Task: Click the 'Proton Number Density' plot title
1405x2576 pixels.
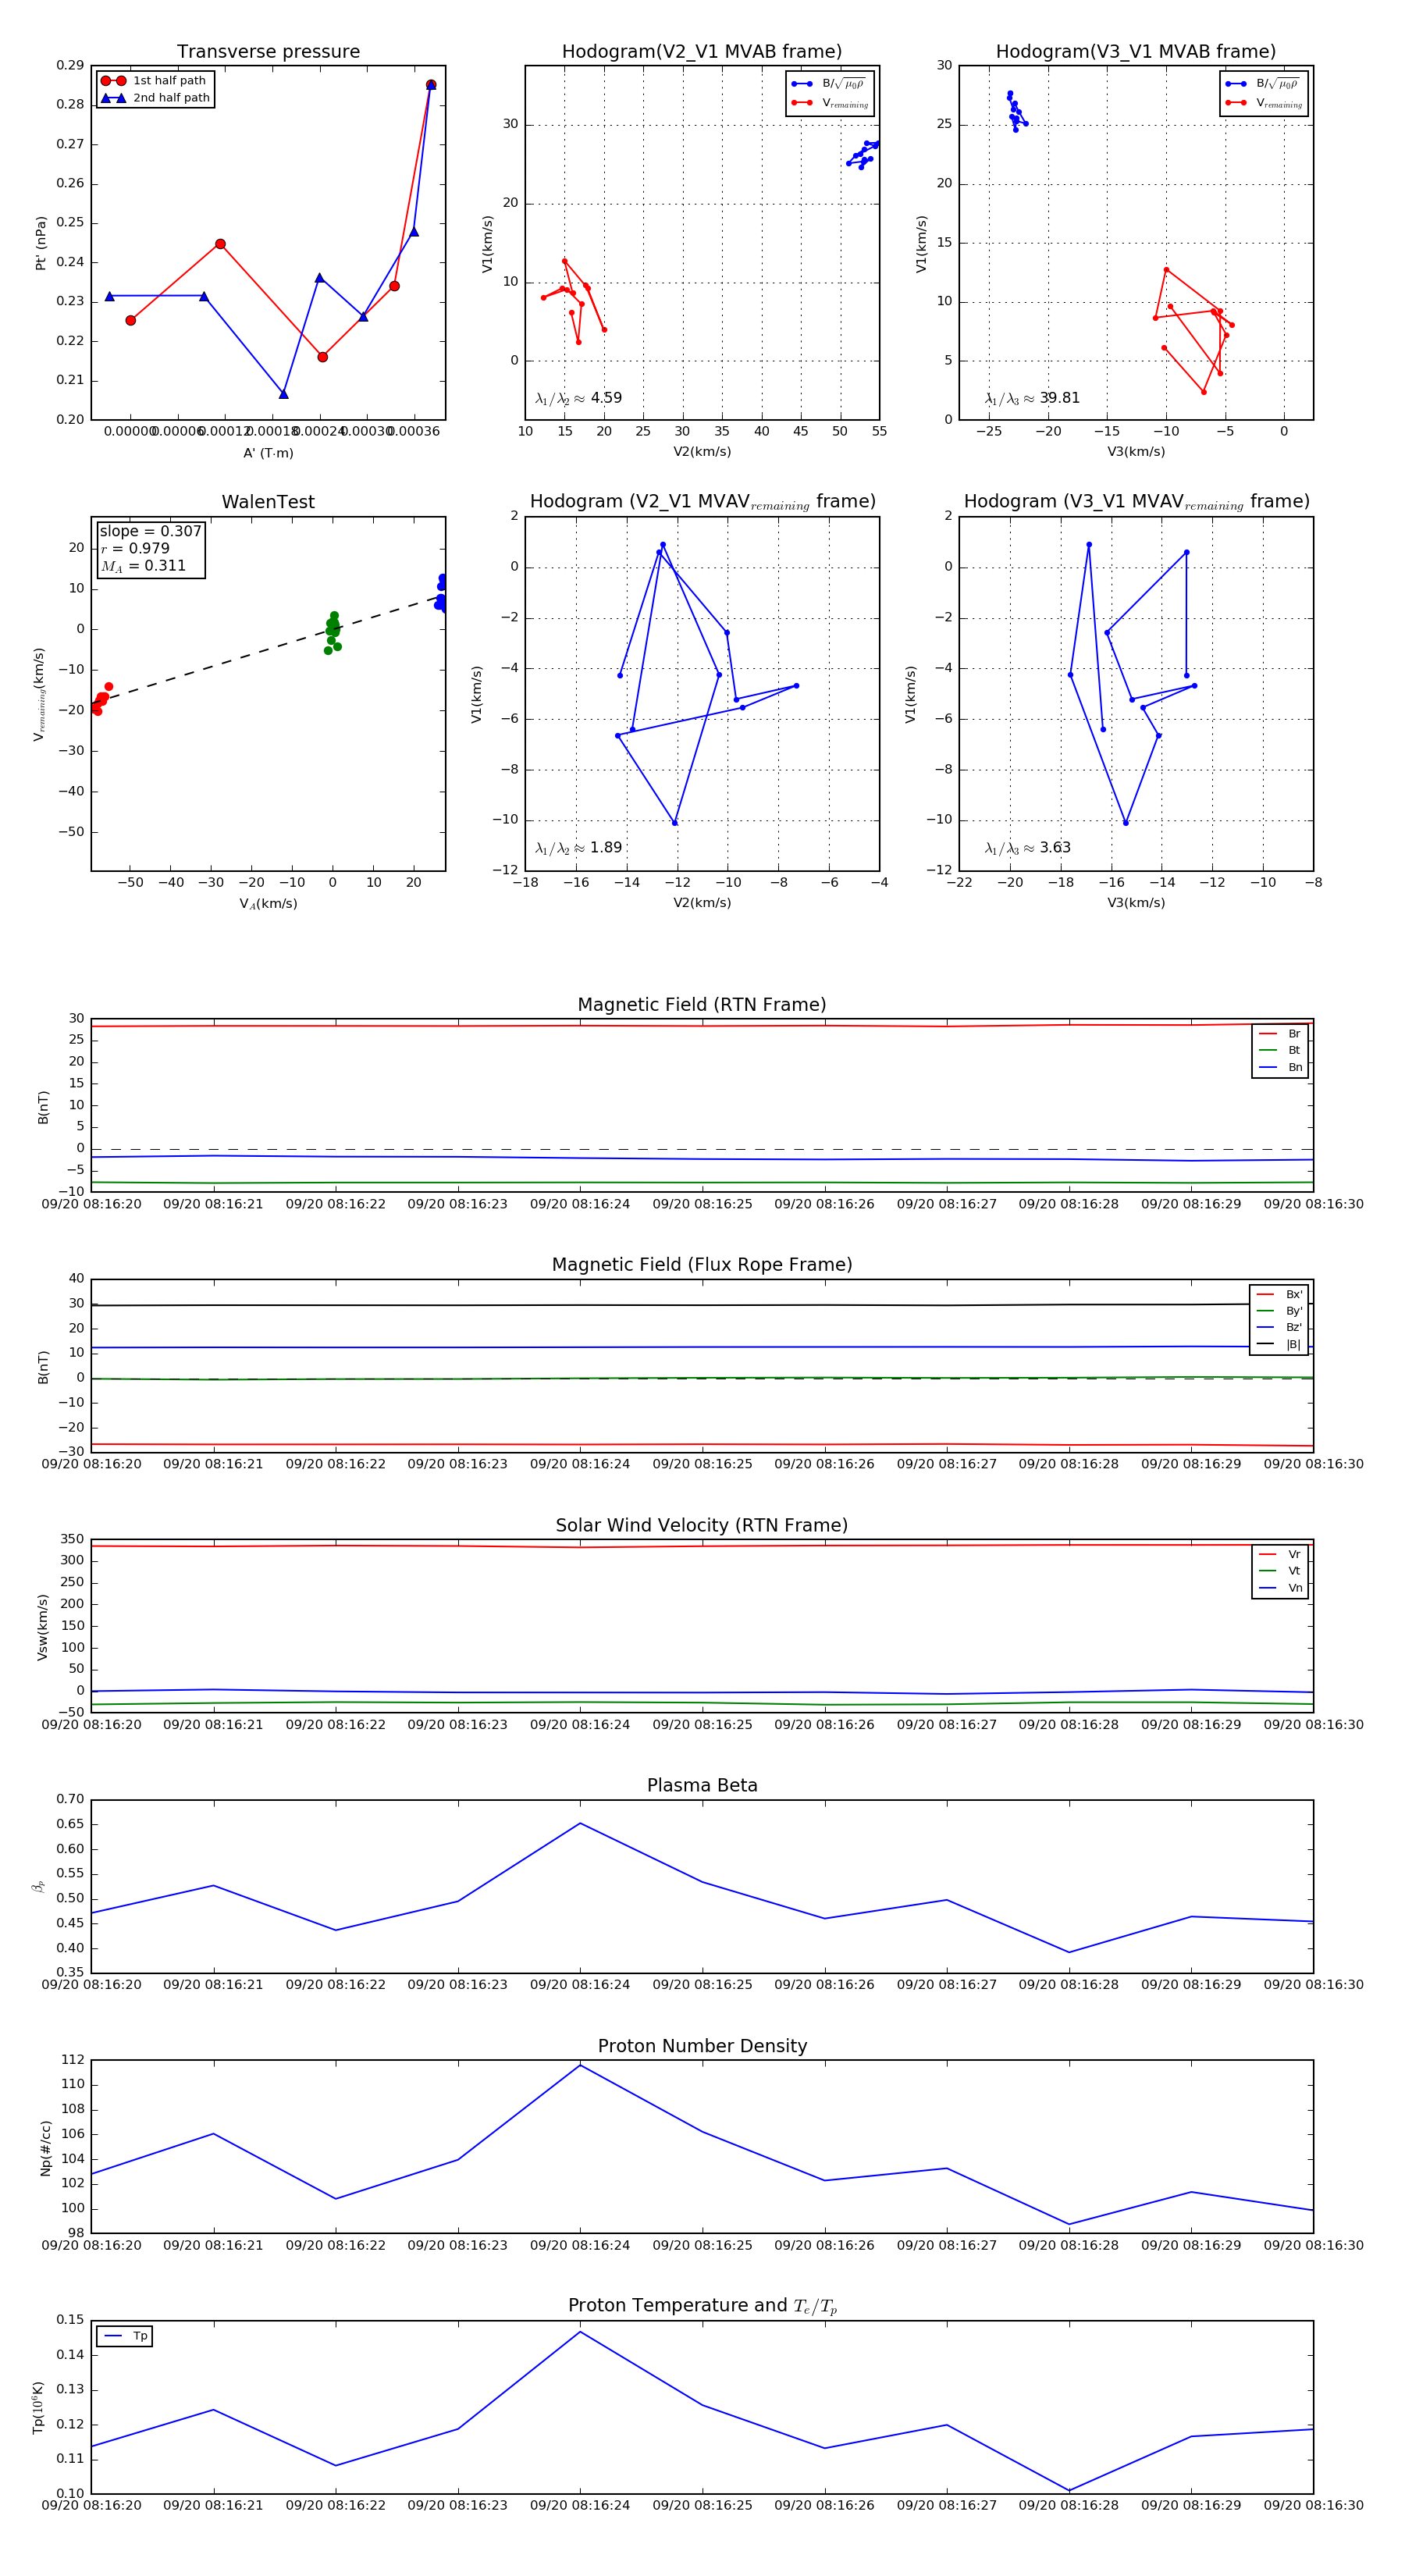Action: point(702,2046)
